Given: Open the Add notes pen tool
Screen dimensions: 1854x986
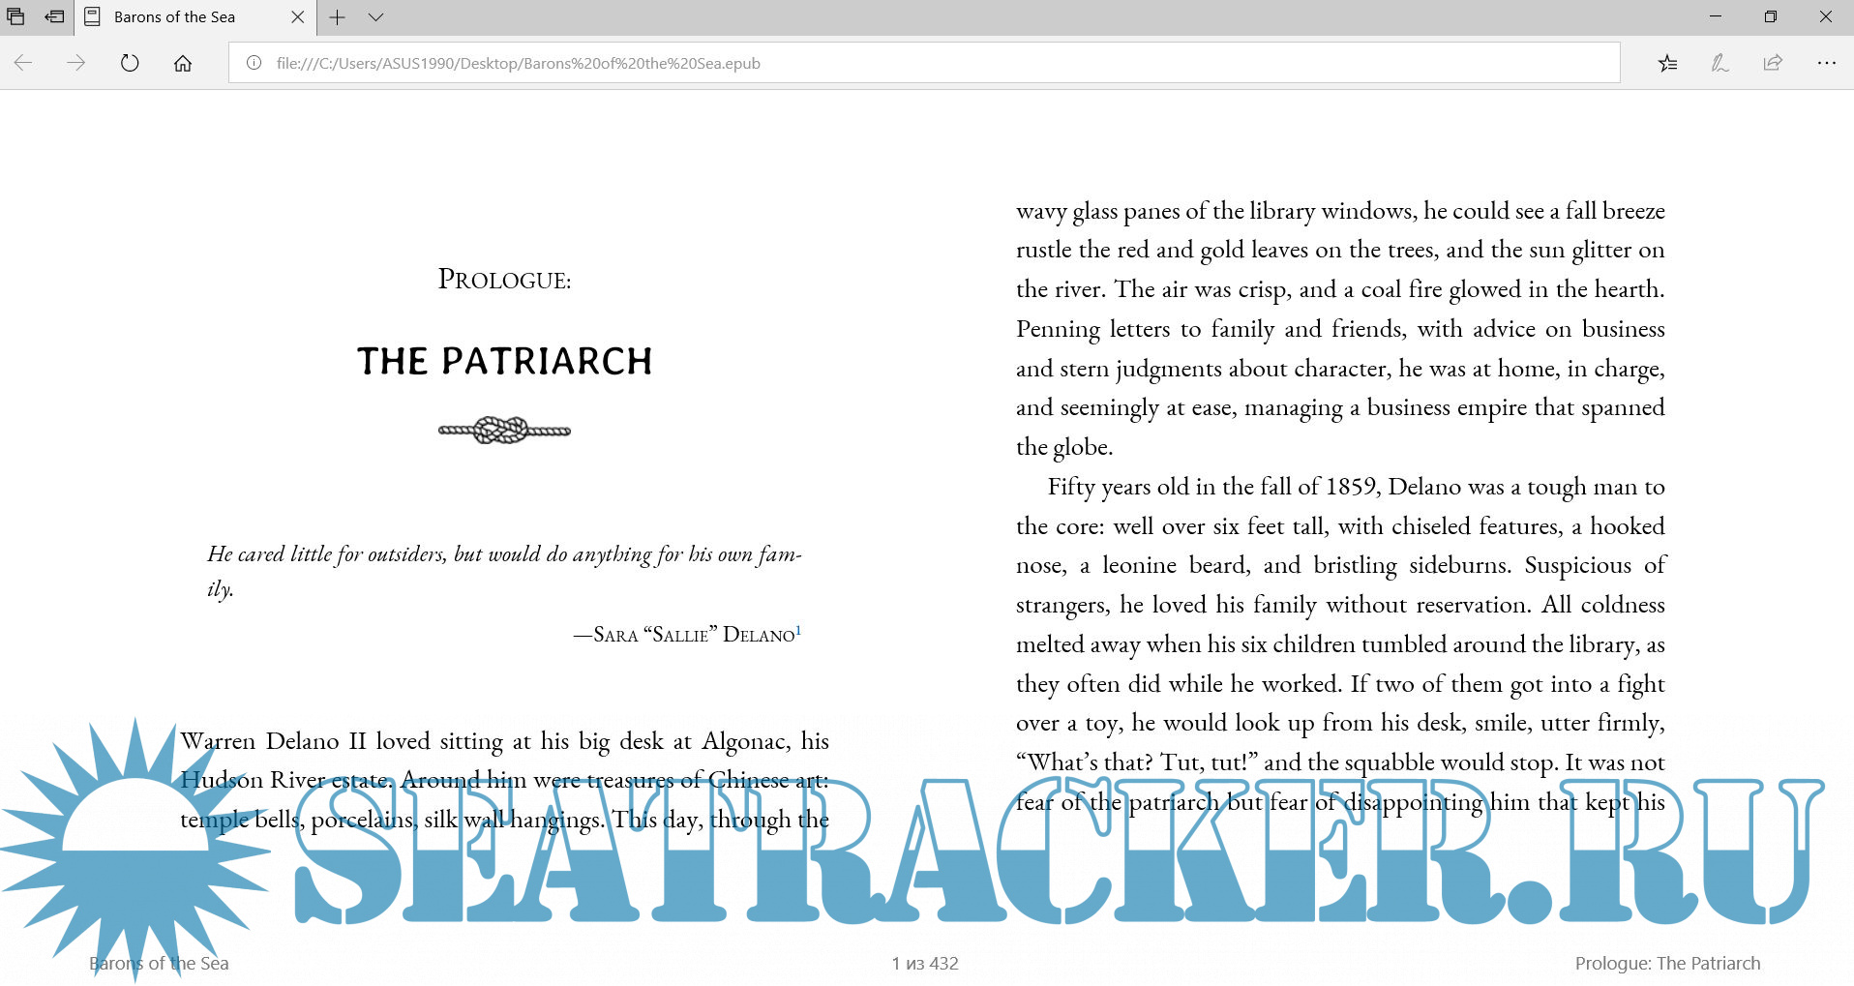Looking at the screenshot, I should pyautogui.click(x=1719, y=63).
